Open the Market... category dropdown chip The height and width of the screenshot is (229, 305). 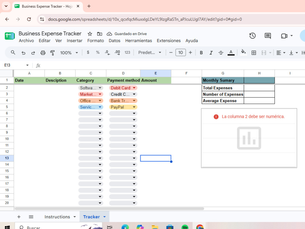tap(91, 94)
